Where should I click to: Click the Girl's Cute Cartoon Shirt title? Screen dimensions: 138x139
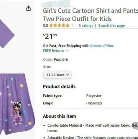click(x=90, y=15)
